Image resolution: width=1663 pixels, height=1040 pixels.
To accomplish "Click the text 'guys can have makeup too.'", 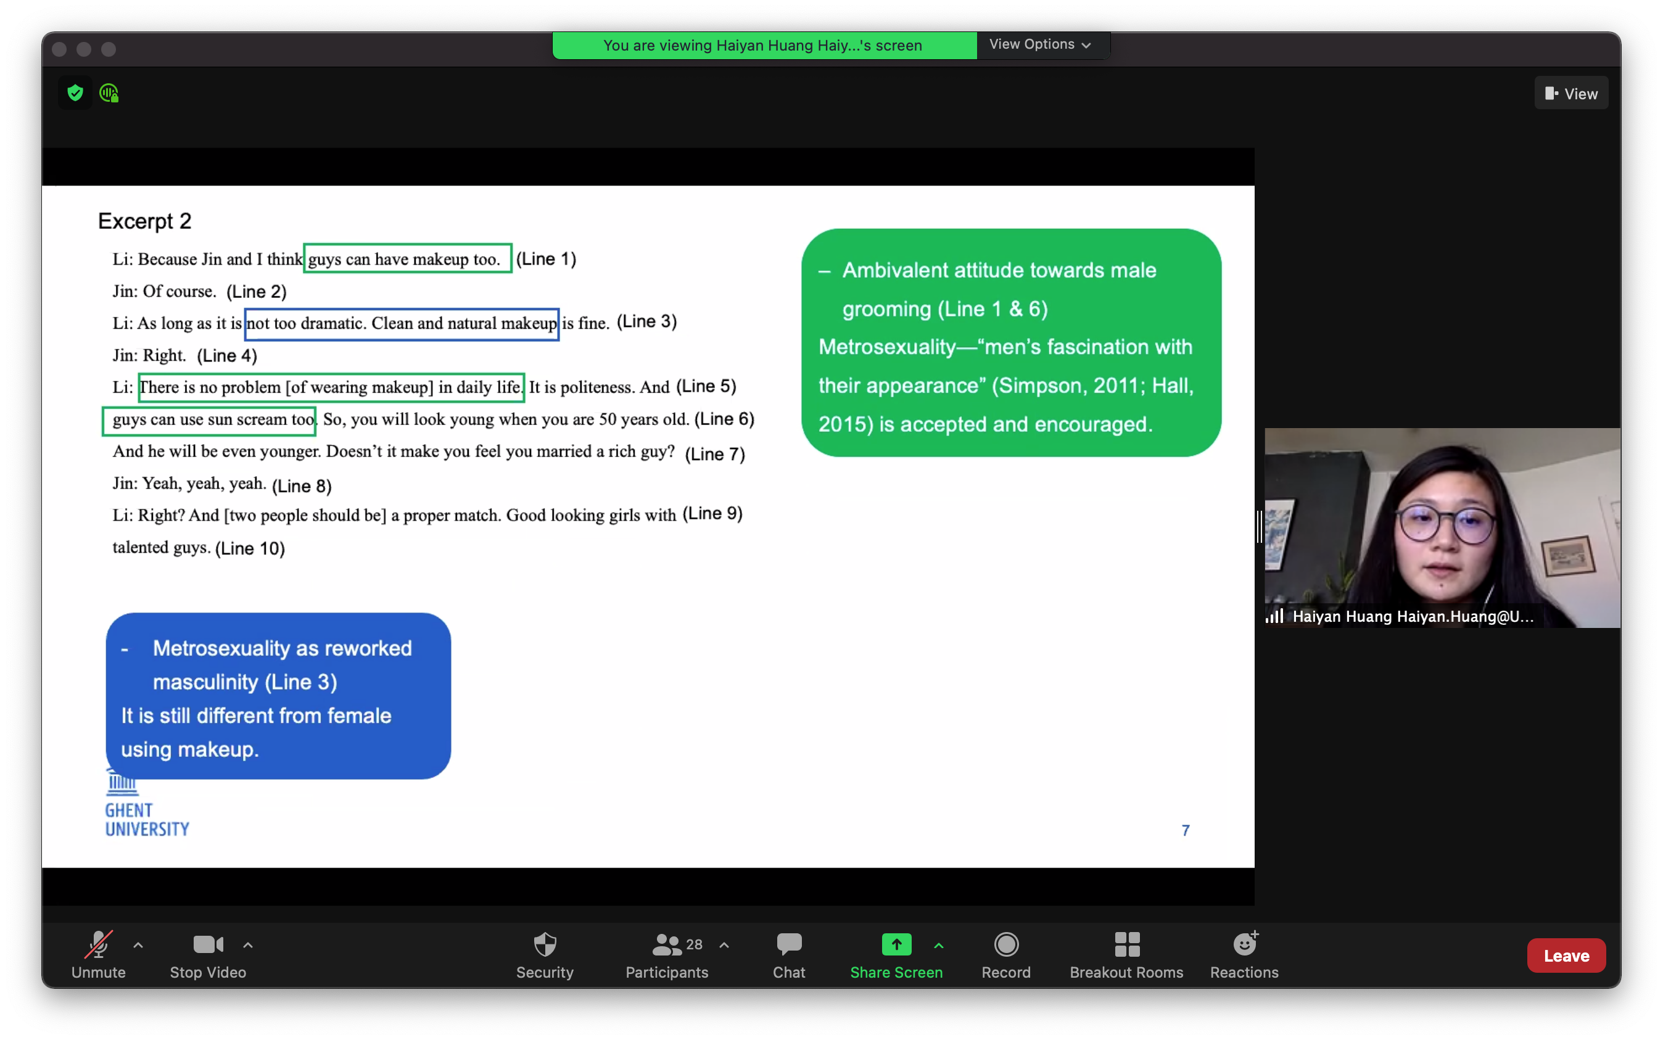I will coord(405,259).
